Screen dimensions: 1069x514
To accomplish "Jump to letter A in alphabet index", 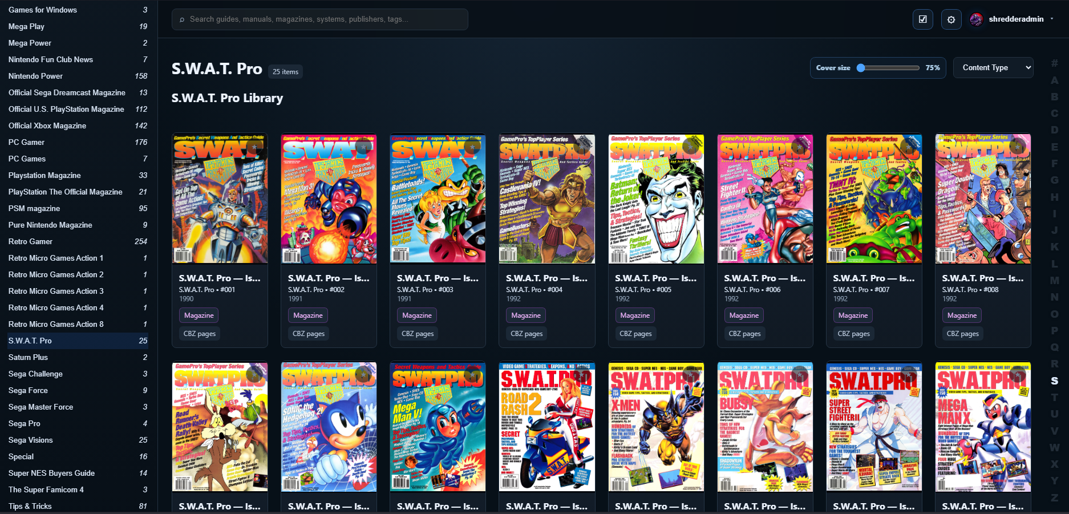I will click(1054, 80).
